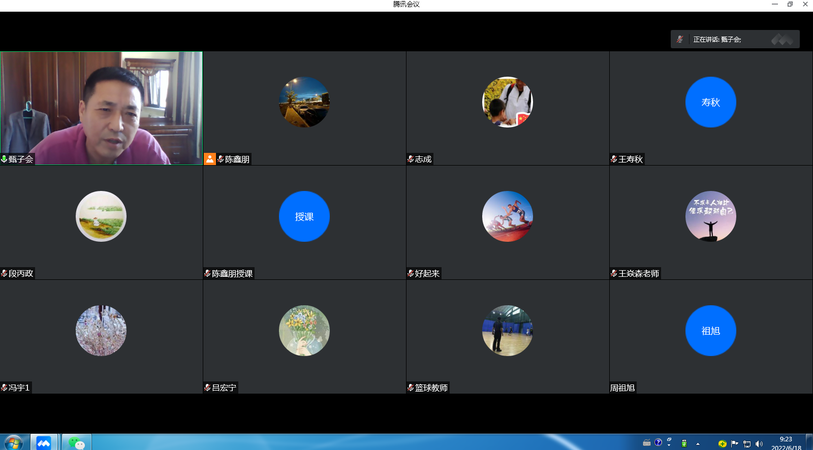Viewport: 813px width, 450px height.
Task: Open the taskbar clock showing 9:23
Action: tap(786, 443)
